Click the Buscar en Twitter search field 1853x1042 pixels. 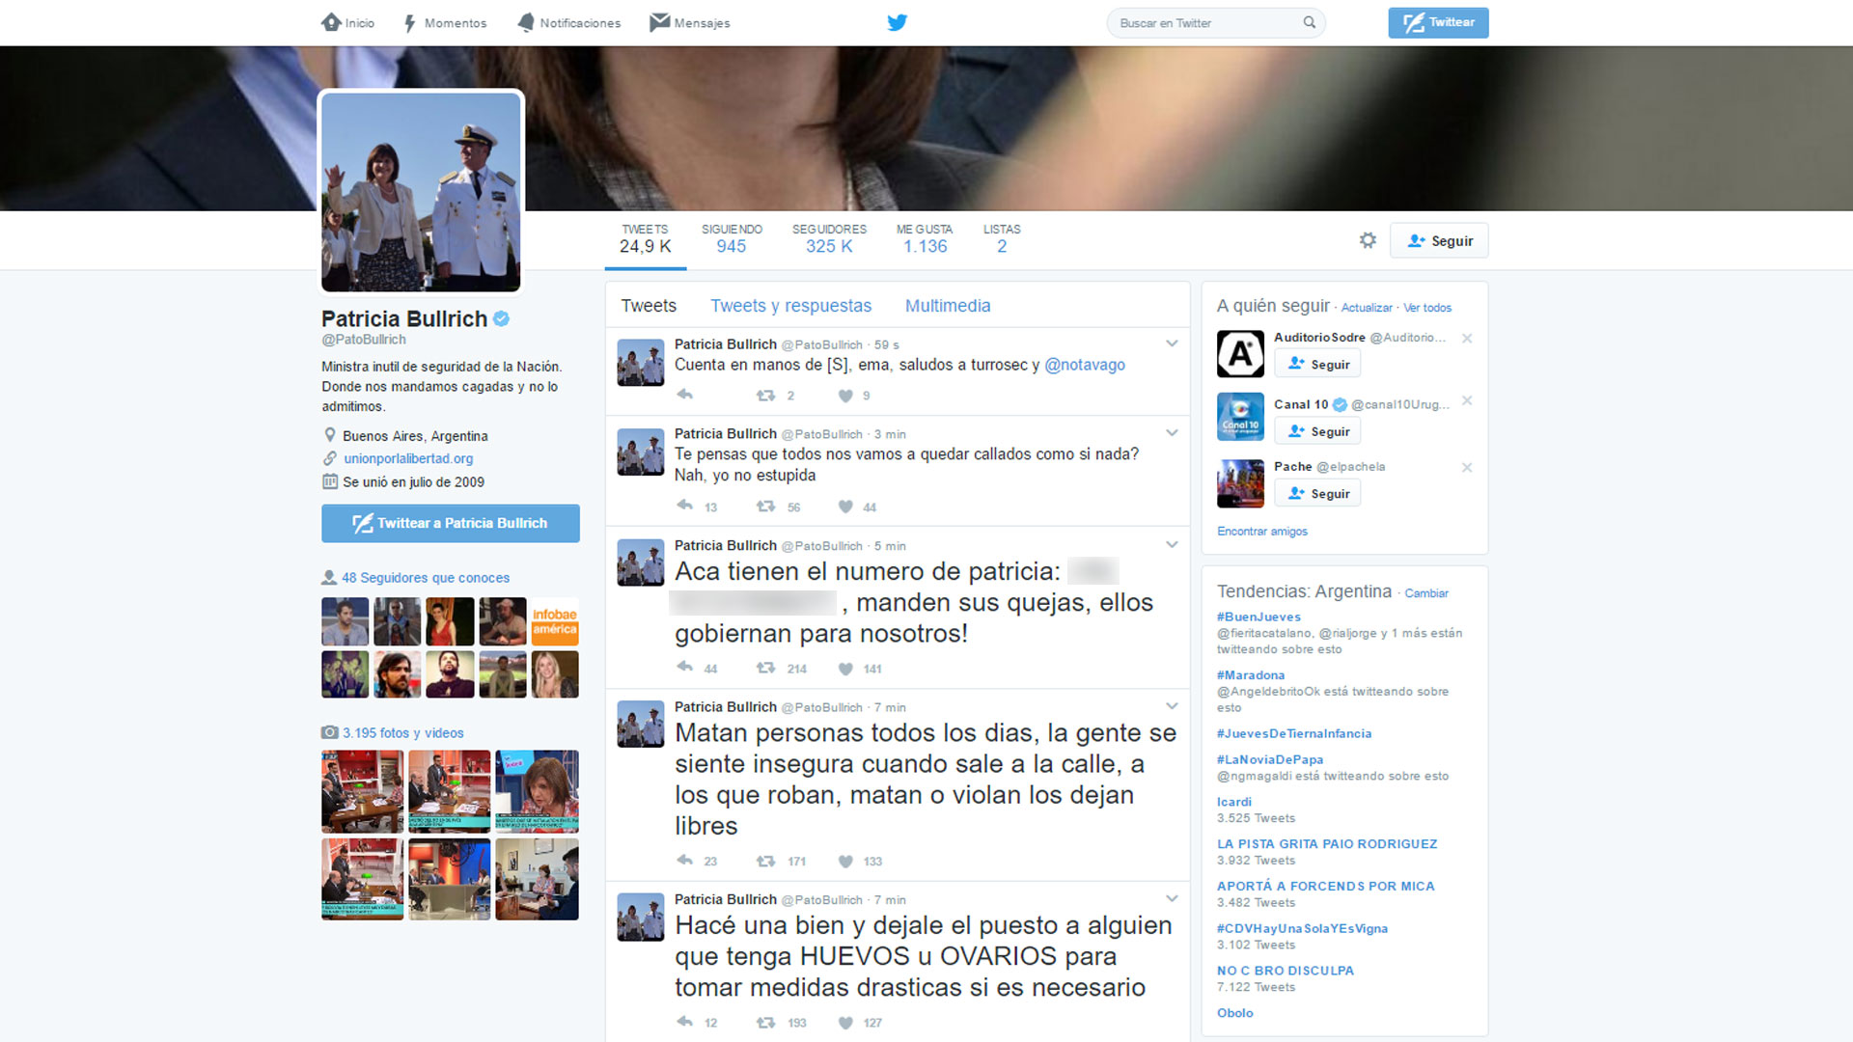1215,22
